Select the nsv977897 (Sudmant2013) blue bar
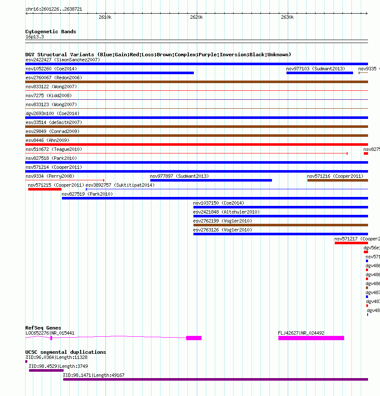 pos(211,180)
